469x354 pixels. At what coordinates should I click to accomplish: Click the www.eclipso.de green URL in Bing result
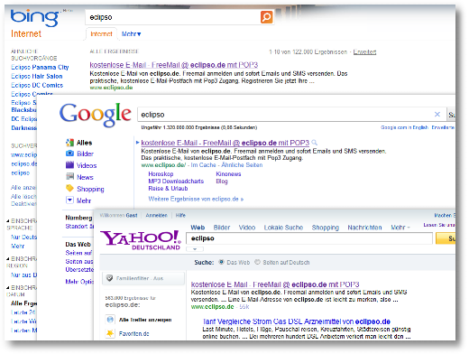pyautogui.click(x=111, y=88)
